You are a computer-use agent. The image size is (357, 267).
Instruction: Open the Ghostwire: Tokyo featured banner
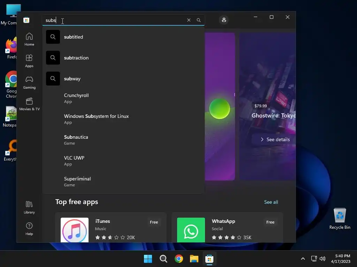(x=267, y=106)
